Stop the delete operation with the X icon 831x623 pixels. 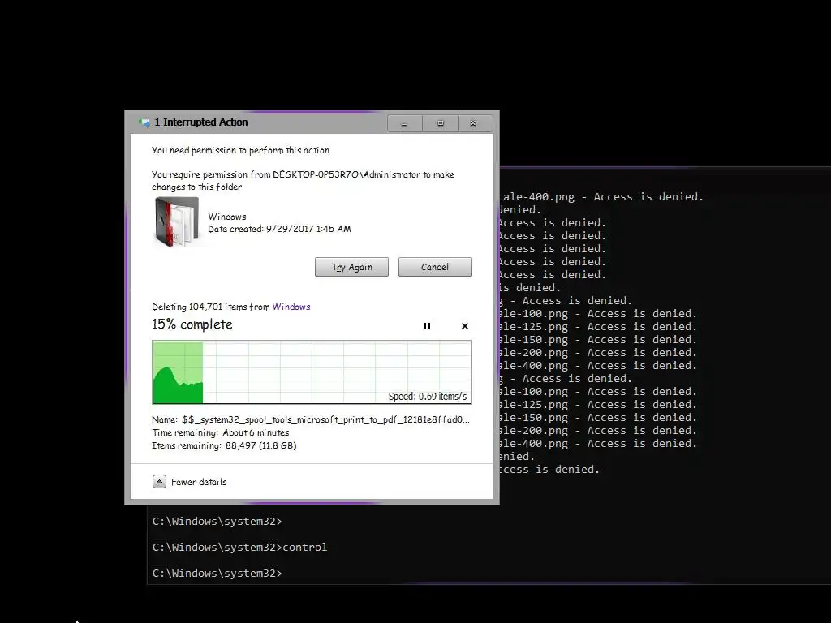[465, 326]
